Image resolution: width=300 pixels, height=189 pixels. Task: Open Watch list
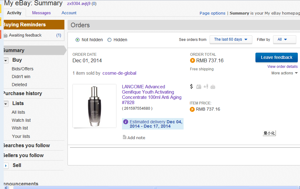21,120
